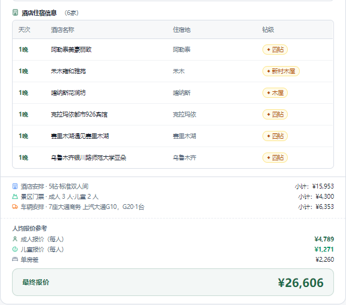Click the hotel building icon beside 酒店住宿信息
This screenshot has height=305, width=346.
[15, 13]
